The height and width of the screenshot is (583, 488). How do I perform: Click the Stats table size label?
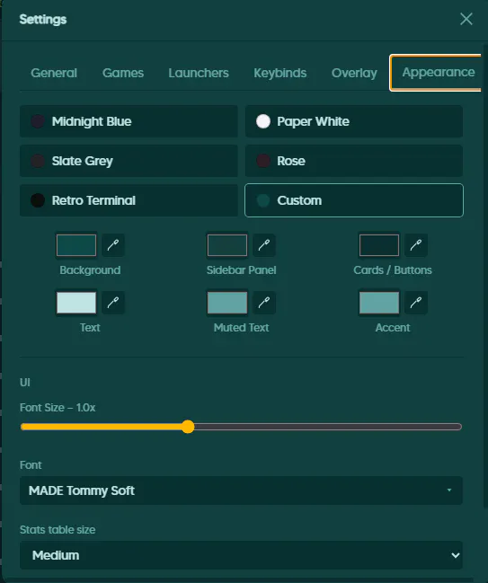pyautogui.click(x=58, y=529)
